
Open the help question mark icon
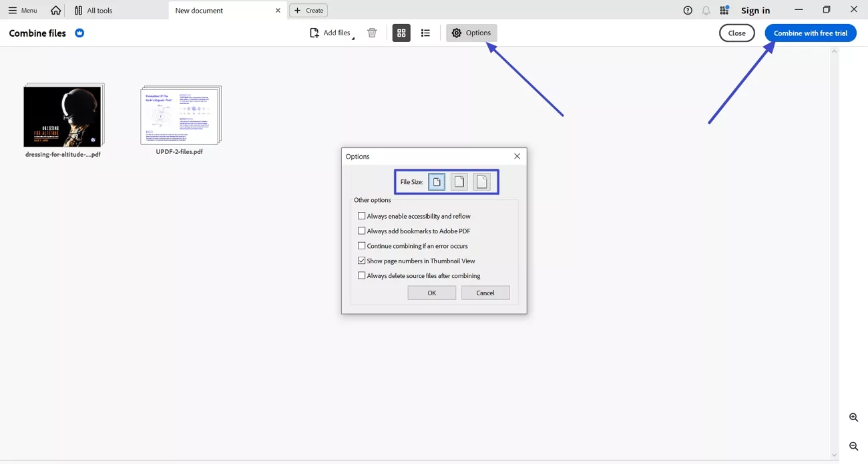[687, 10]
